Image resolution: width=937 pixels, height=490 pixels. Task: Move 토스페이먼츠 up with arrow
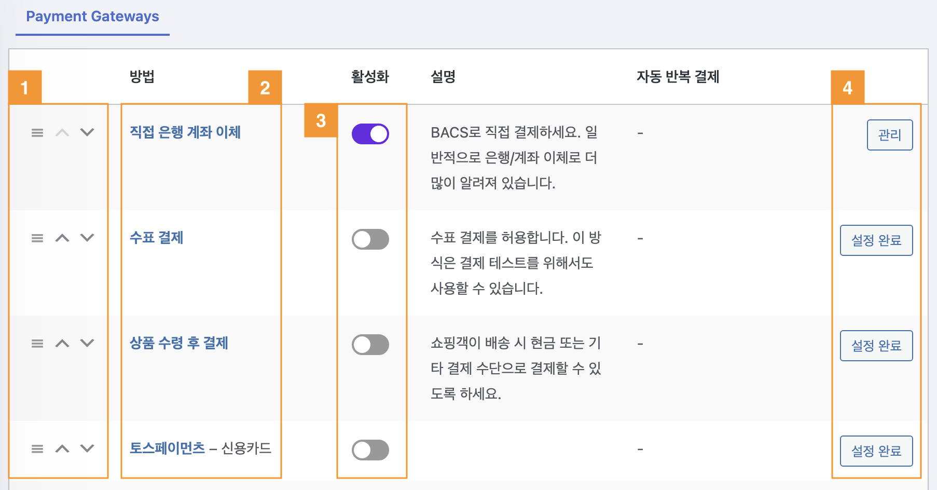click(62, 449)
